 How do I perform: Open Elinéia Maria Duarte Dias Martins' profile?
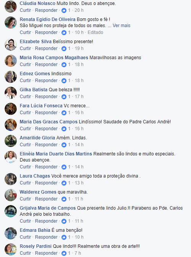(x=56, y=154)
